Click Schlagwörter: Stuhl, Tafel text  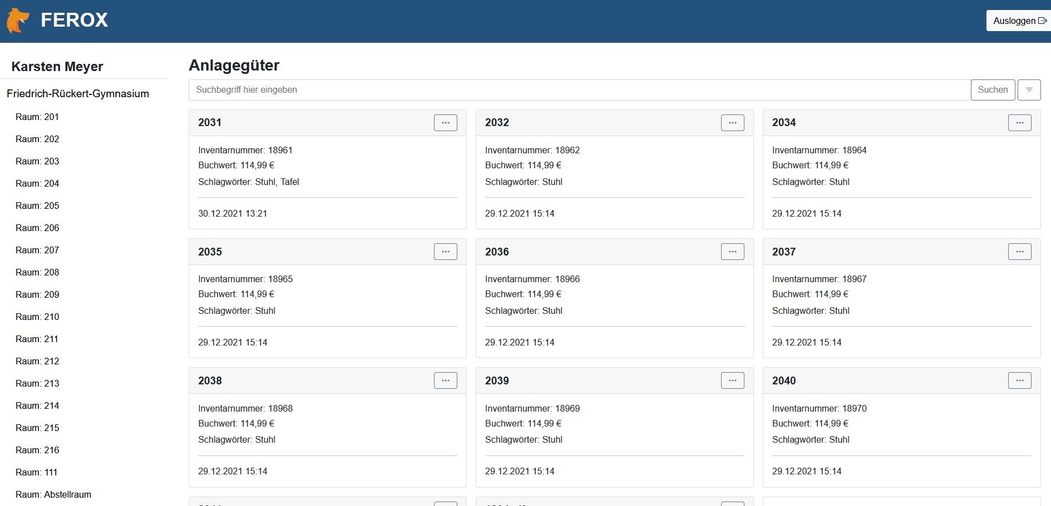pos(249,182)
